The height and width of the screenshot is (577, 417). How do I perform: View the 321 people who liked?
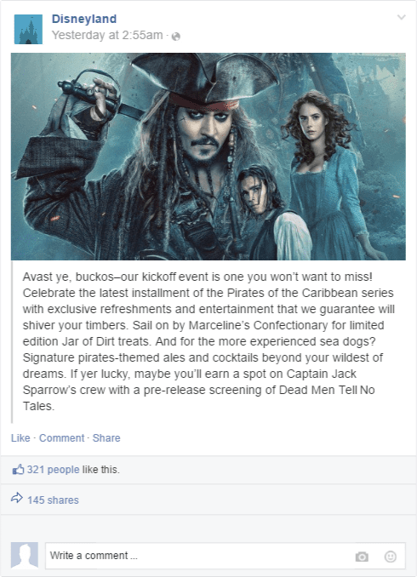pos(53,470)
